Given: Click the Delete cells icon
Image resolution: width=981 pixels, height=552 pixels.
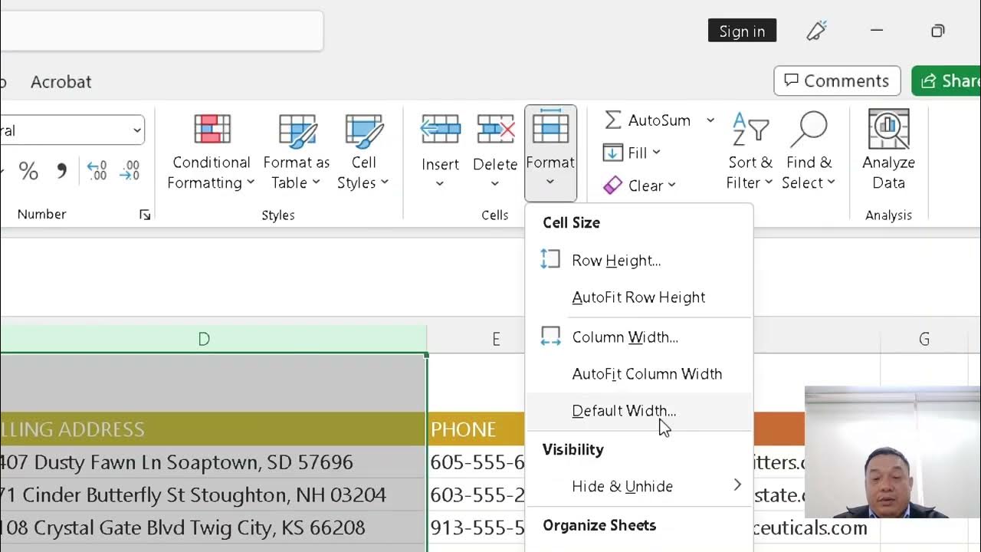Looking at the screenshot, I should click(495, 130).
